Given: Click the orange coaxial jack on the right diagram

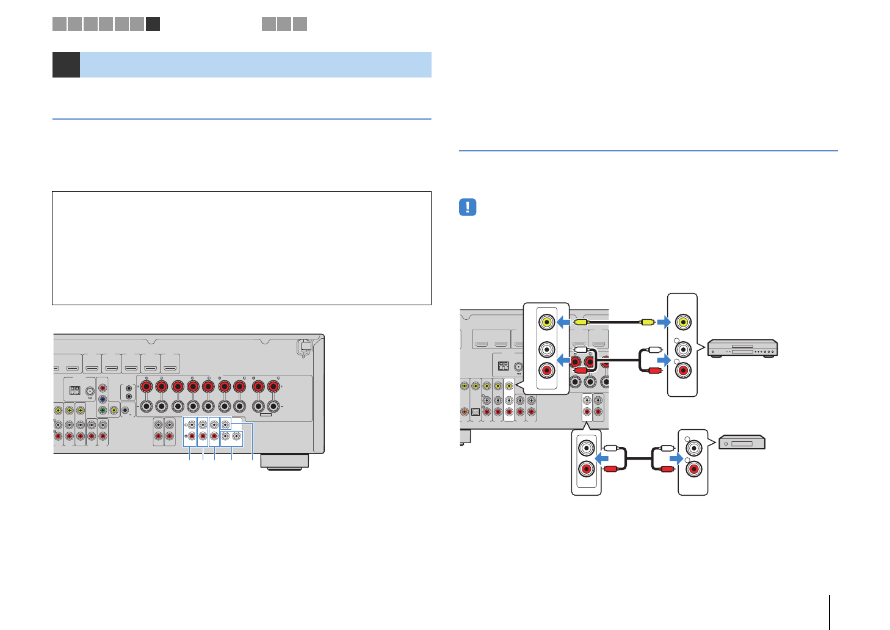Looking at the screenshot, I should (x=465, y=412).
